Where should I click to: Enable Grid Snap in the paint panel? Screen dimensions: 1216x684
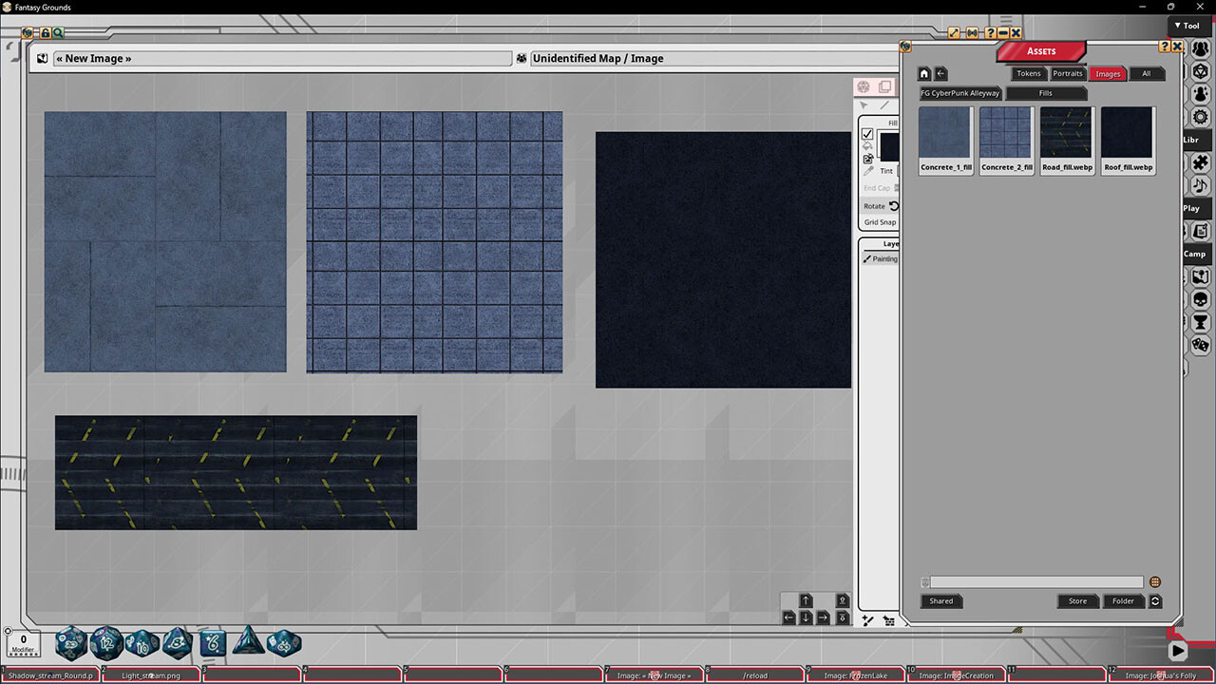pos(879,221)
